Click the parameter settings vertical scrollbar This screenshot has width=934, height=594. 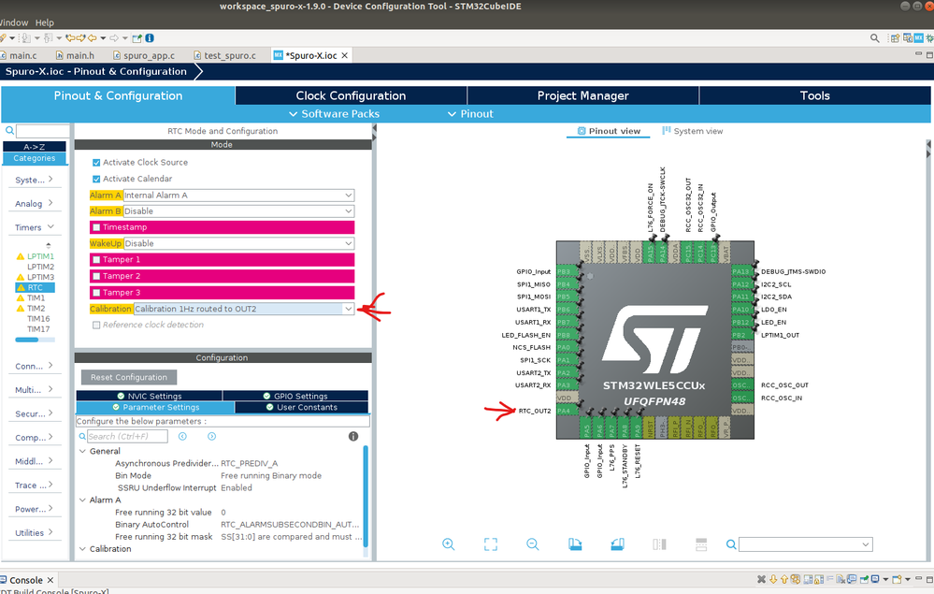click(366, 497)
